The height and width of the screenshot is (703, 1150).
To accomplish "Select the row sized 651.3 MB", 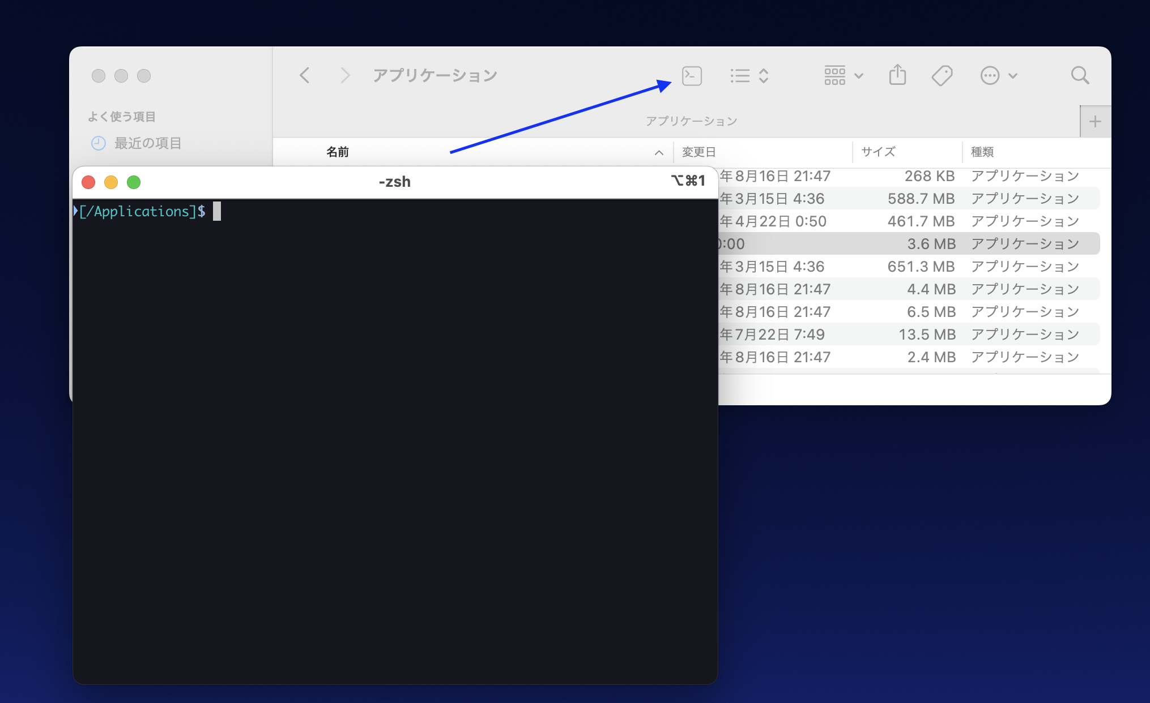I will tap(909, 267).
